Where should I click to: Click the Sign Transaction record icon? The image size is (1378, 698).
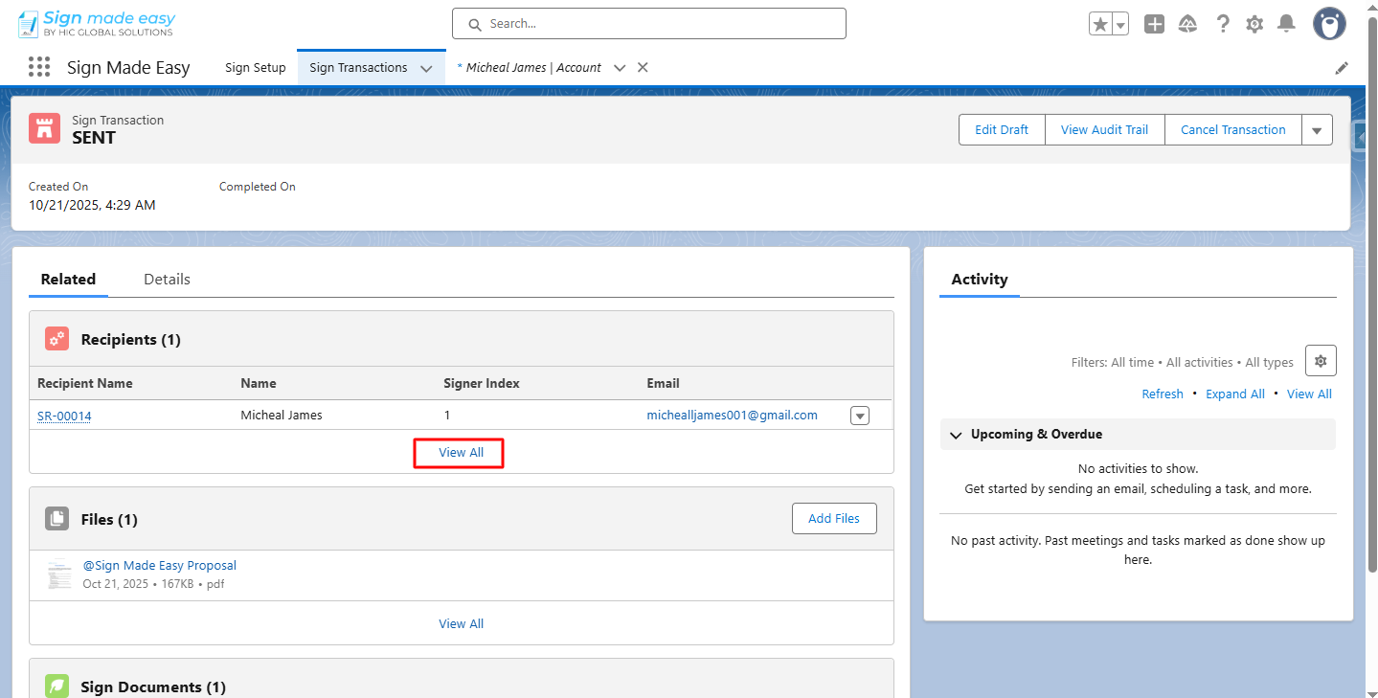click(44, 128)
